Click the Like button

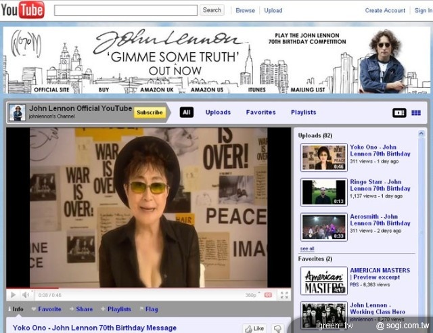[x=254, y=328]
